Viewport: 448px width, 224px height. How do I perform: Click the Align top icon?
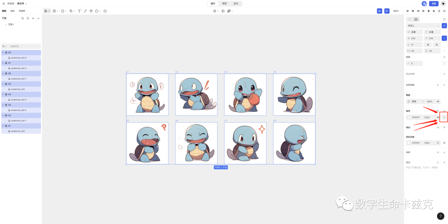424,11
